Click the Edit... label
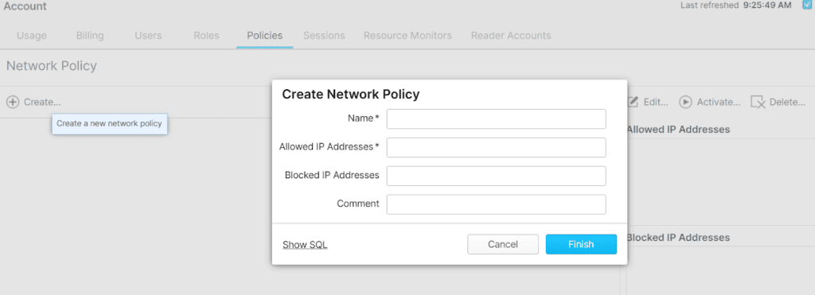This screenshot has width=815, height=295. 656,103
